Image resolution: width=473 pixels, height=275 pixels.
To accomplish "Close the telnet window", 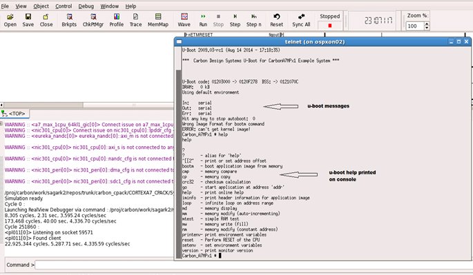I will [x=466, y=41].
